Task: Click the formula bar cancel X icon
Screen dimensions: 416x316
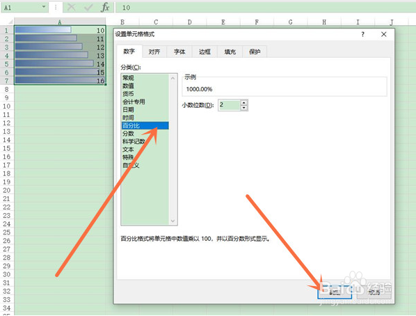Action: pyautogui.click(x=71, y=8)
